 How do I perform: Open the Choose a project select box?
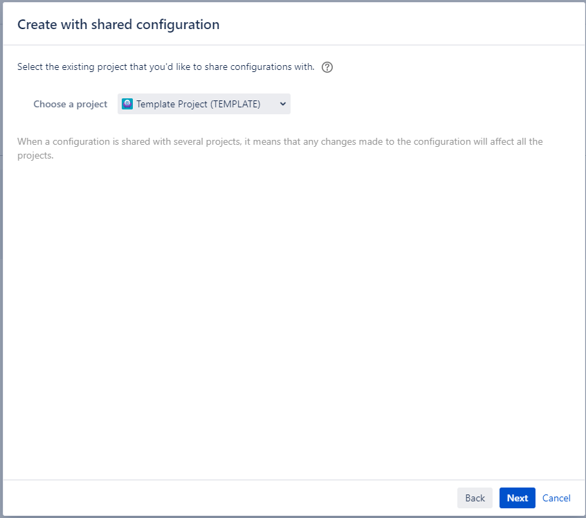click(204, 104)
